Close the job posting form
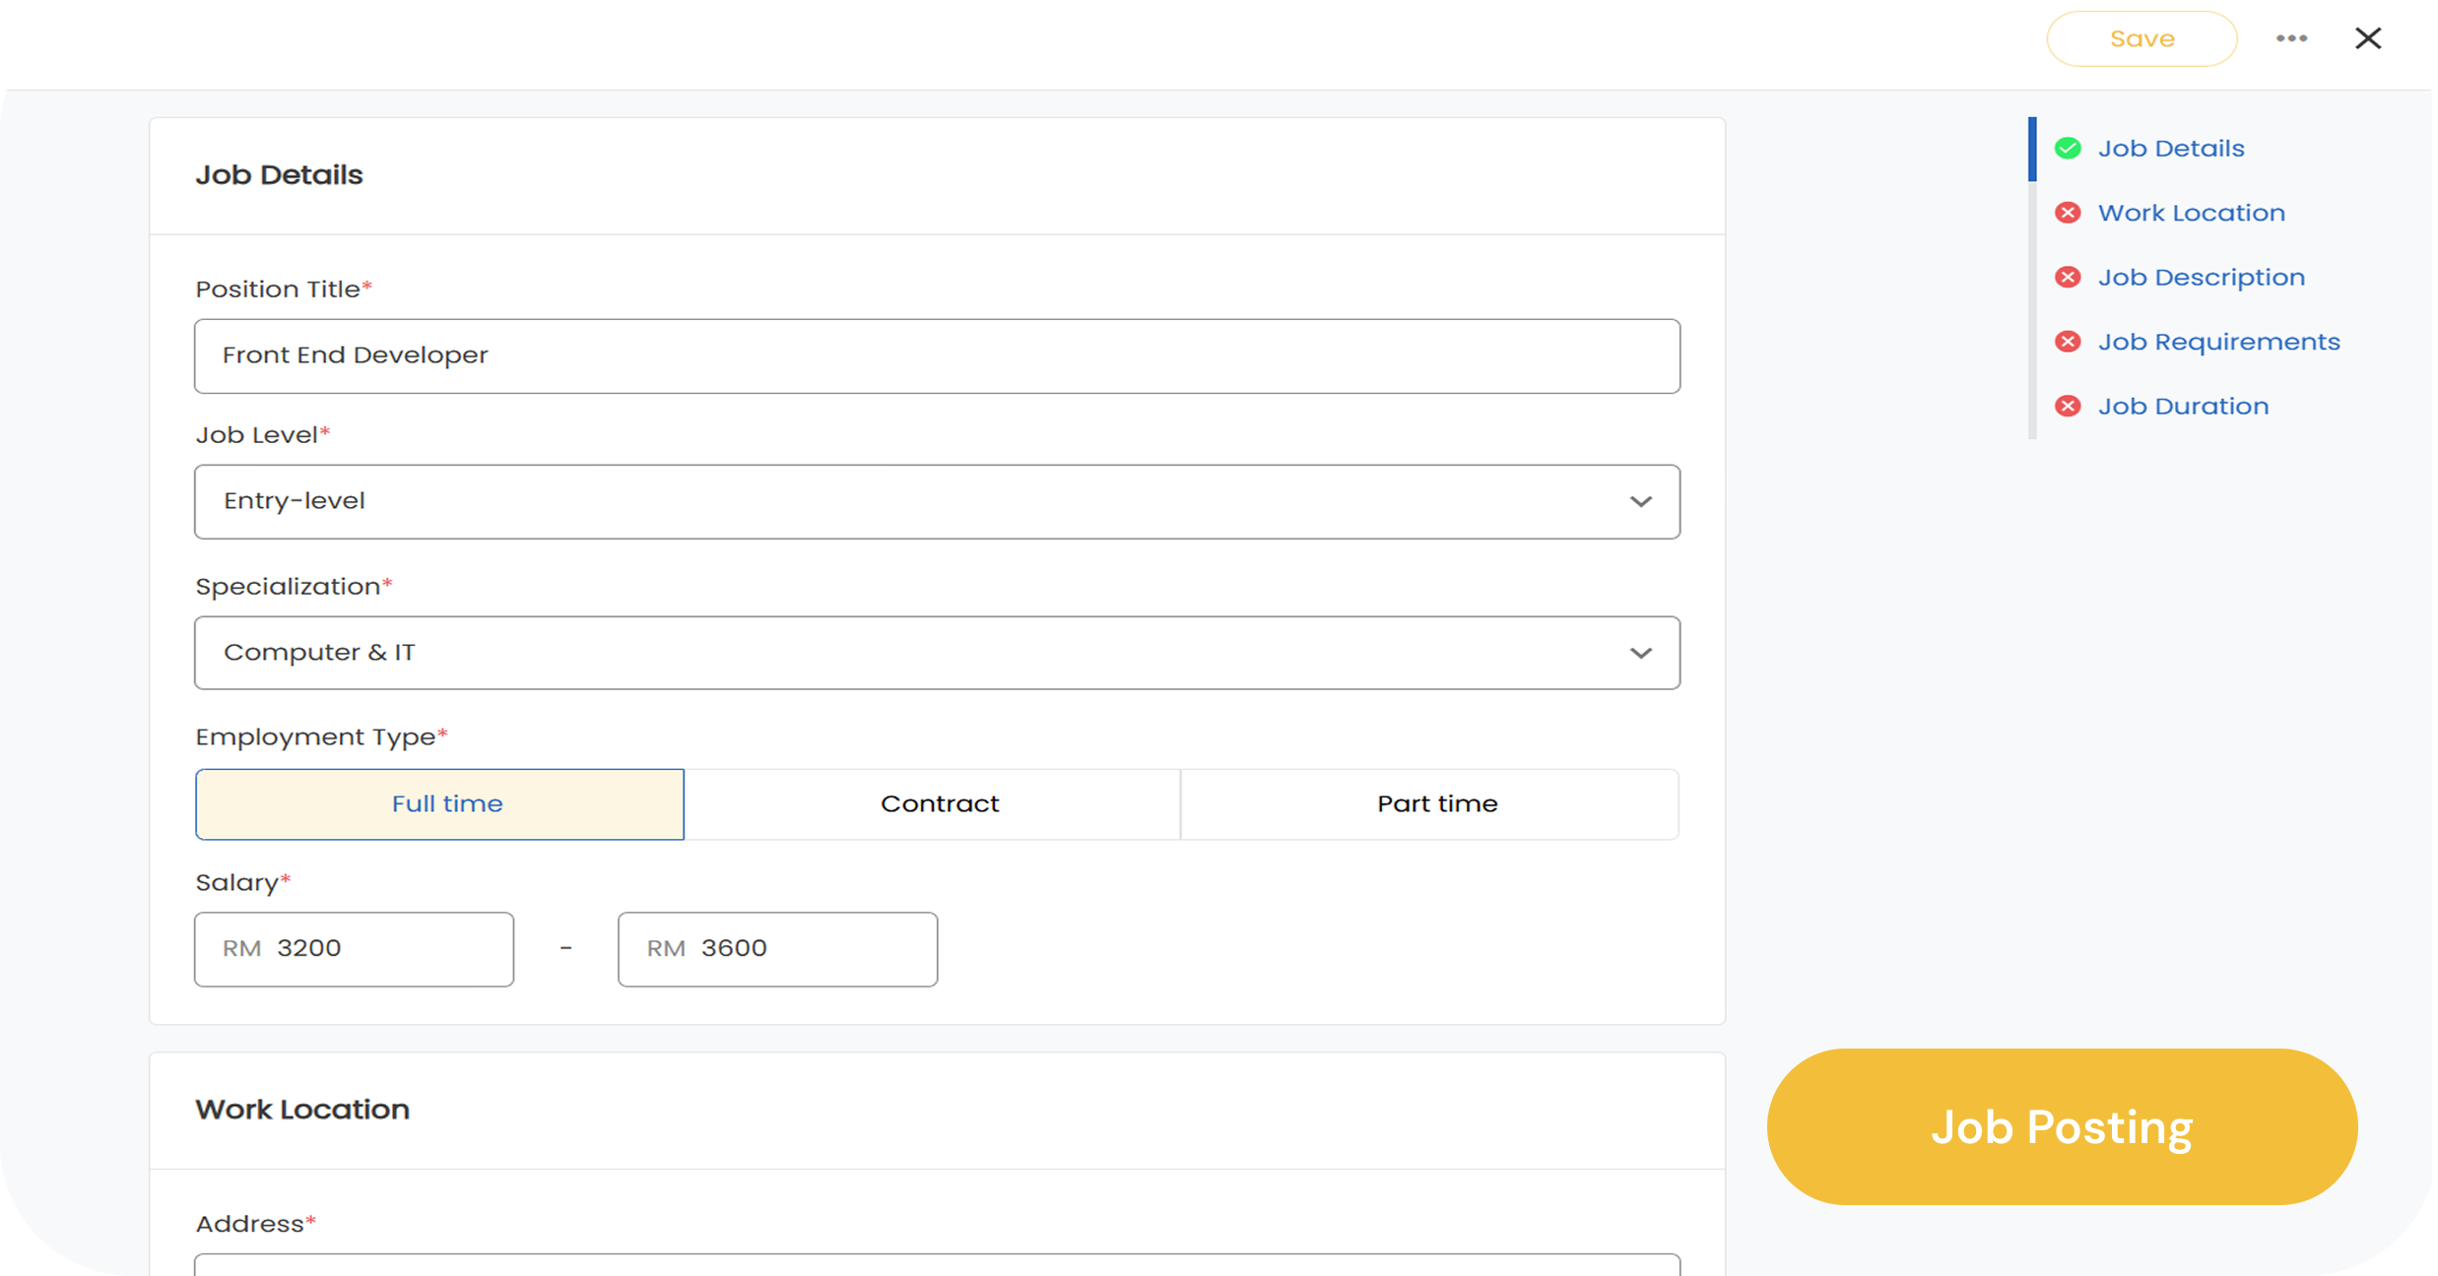 [x=2368, y=38]
